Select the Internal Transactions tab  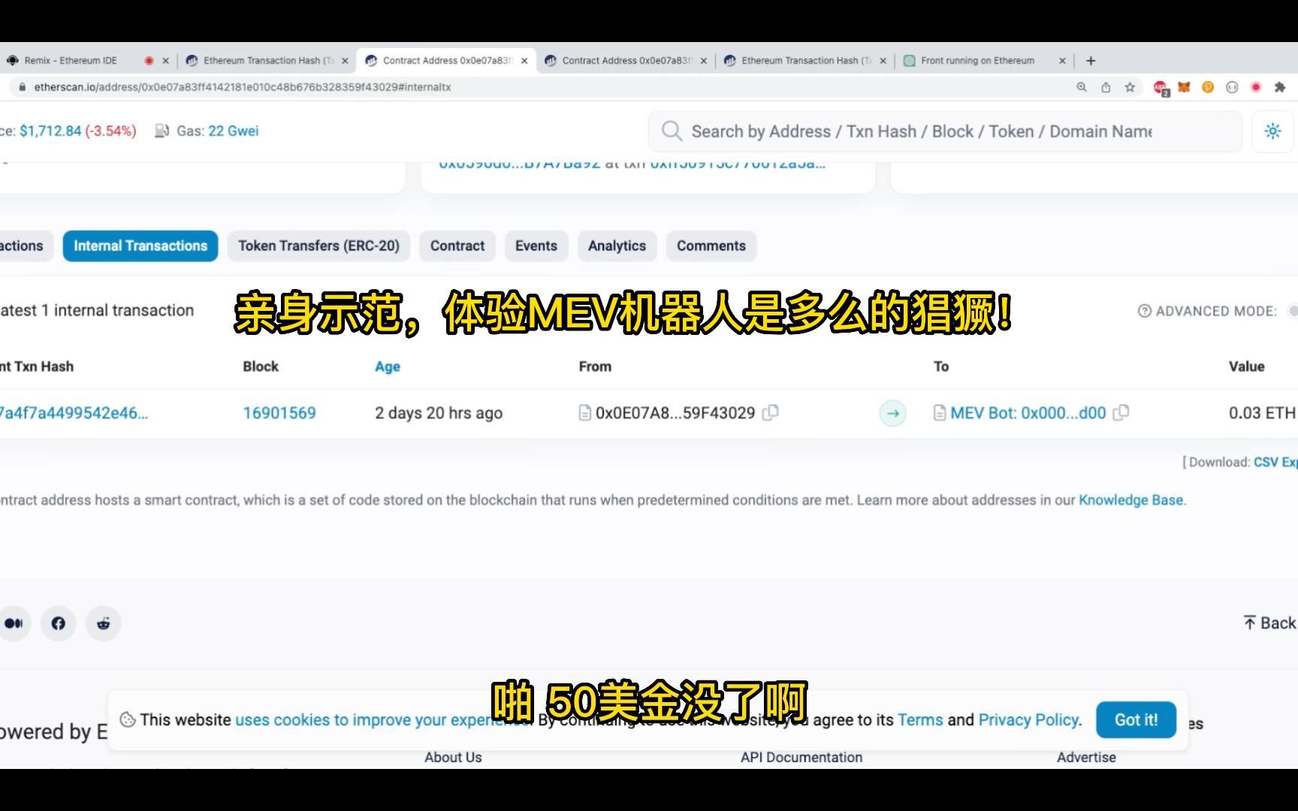(x=140, y=246)
